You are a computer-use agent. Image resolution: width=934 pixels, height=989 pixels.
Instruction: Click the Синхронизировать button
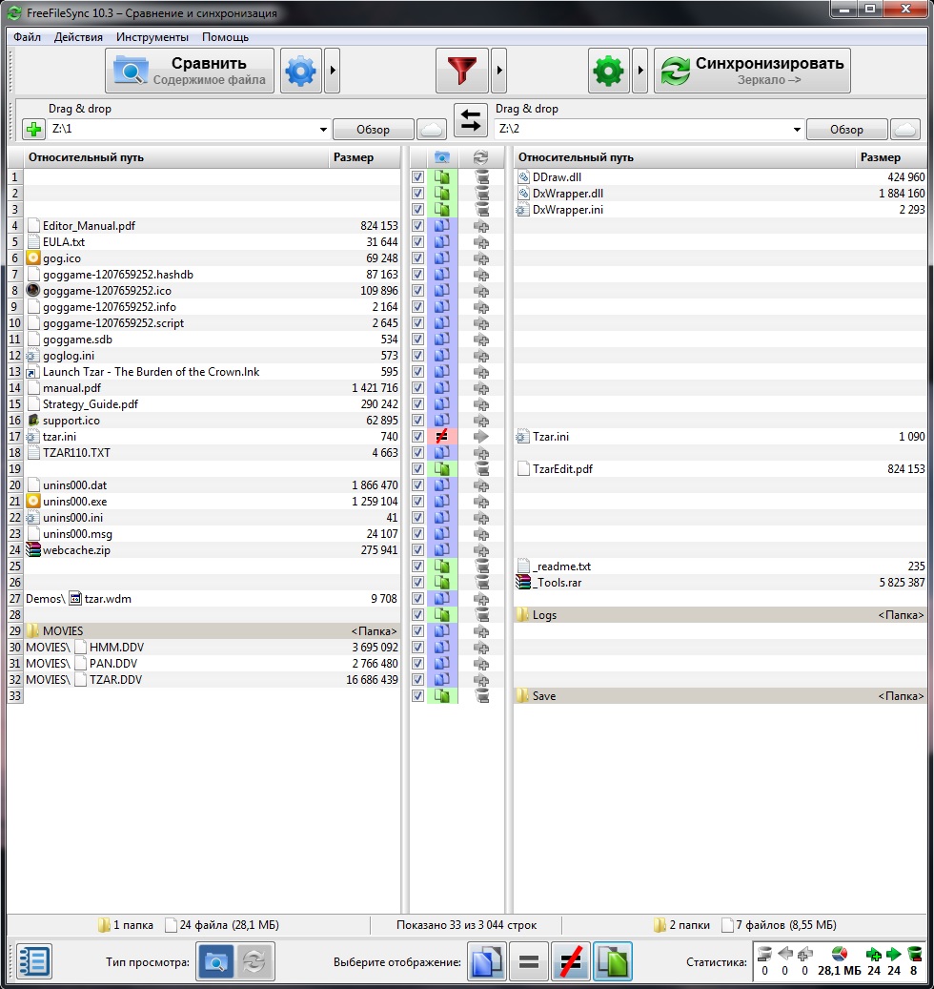coord(752,71)
